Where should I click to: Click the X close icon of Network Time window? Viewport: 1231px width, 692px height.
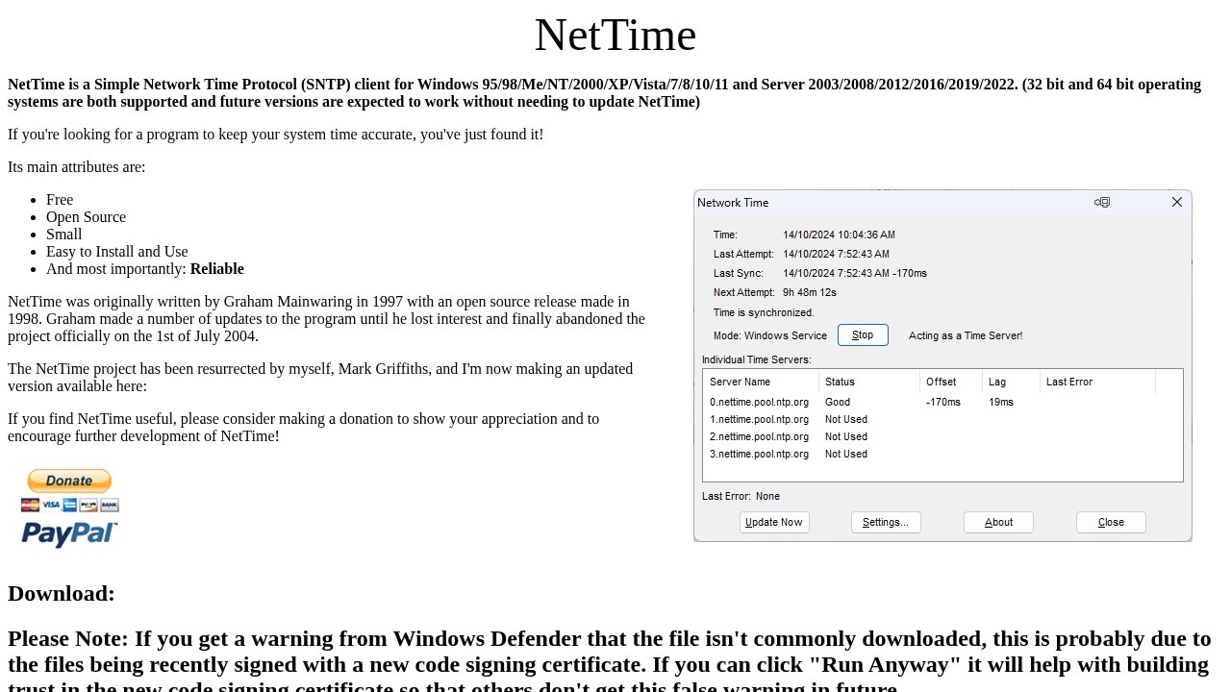pos(1176,202)
